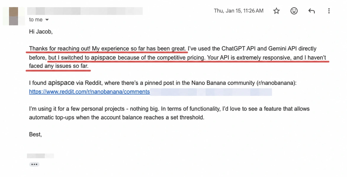Viewport: 347px width, 177px height.
Task: Star this email message
Action: [277, 11]
